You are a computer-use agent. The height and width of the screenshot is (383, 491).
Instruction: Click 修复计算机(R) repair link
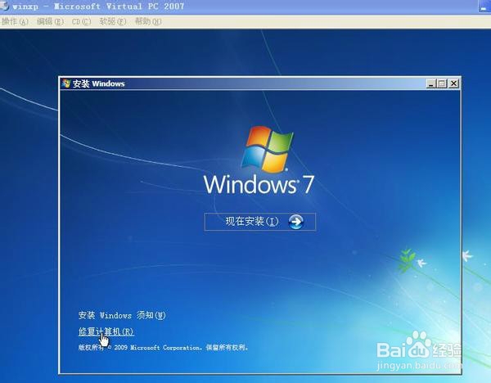click(x=106, y=331)
